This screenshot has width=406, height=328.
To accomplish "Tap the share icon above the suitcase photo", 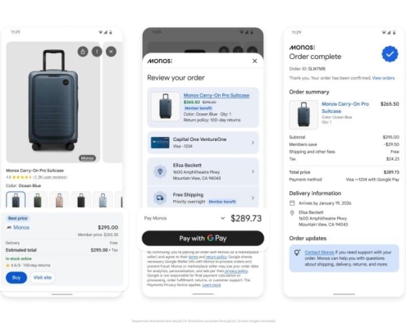I will pos(83,52).
